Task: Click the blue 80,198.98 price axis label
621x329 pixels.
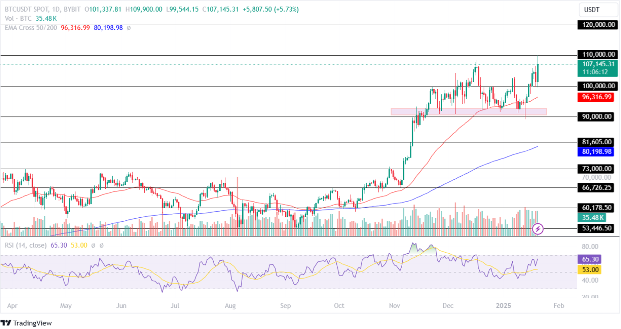Action: click(595, 152)
